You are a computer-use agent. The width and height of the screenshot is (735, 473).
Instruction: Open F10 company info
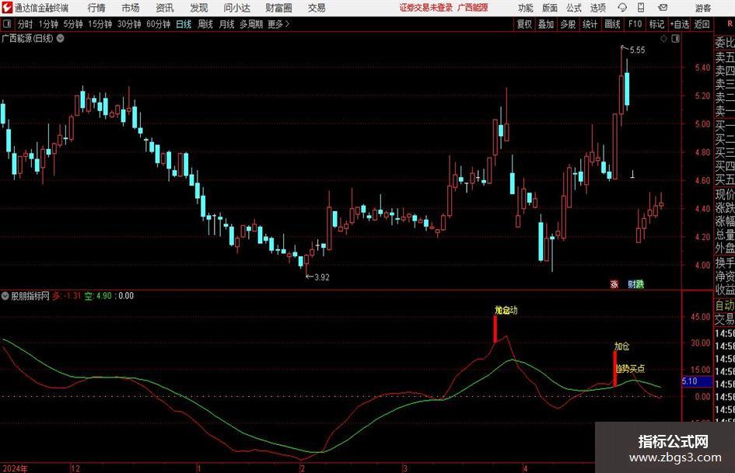click(x=635, y=24)
